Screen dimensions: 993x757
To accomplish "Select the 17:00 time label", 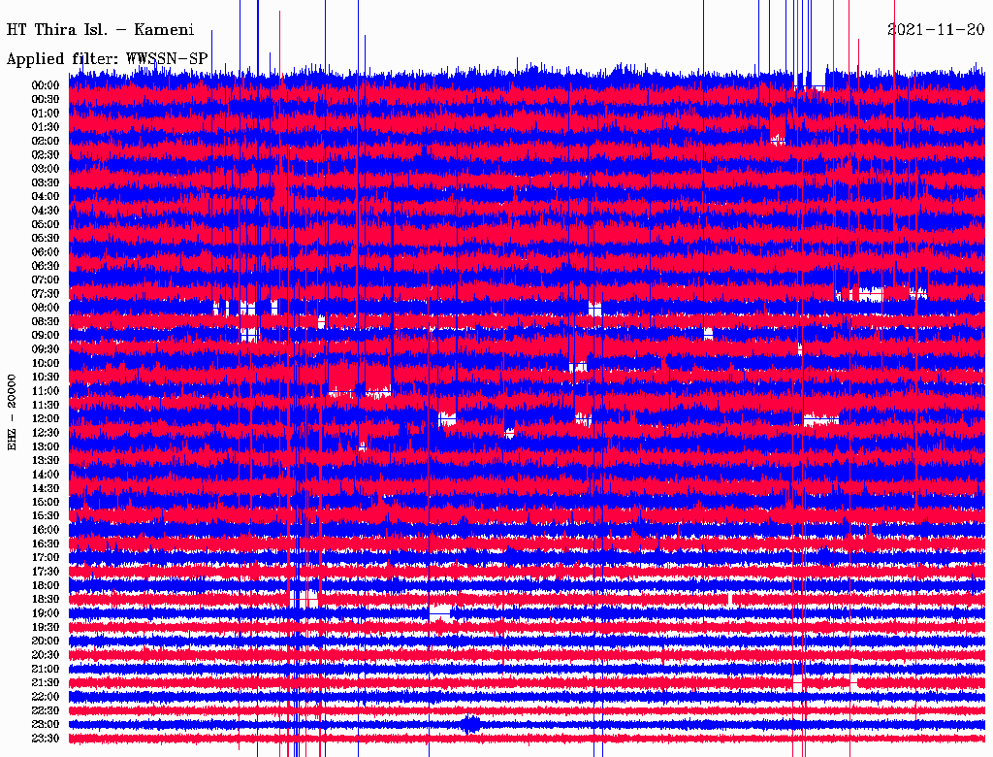I will pyautogui.click(x=45, y=558).
